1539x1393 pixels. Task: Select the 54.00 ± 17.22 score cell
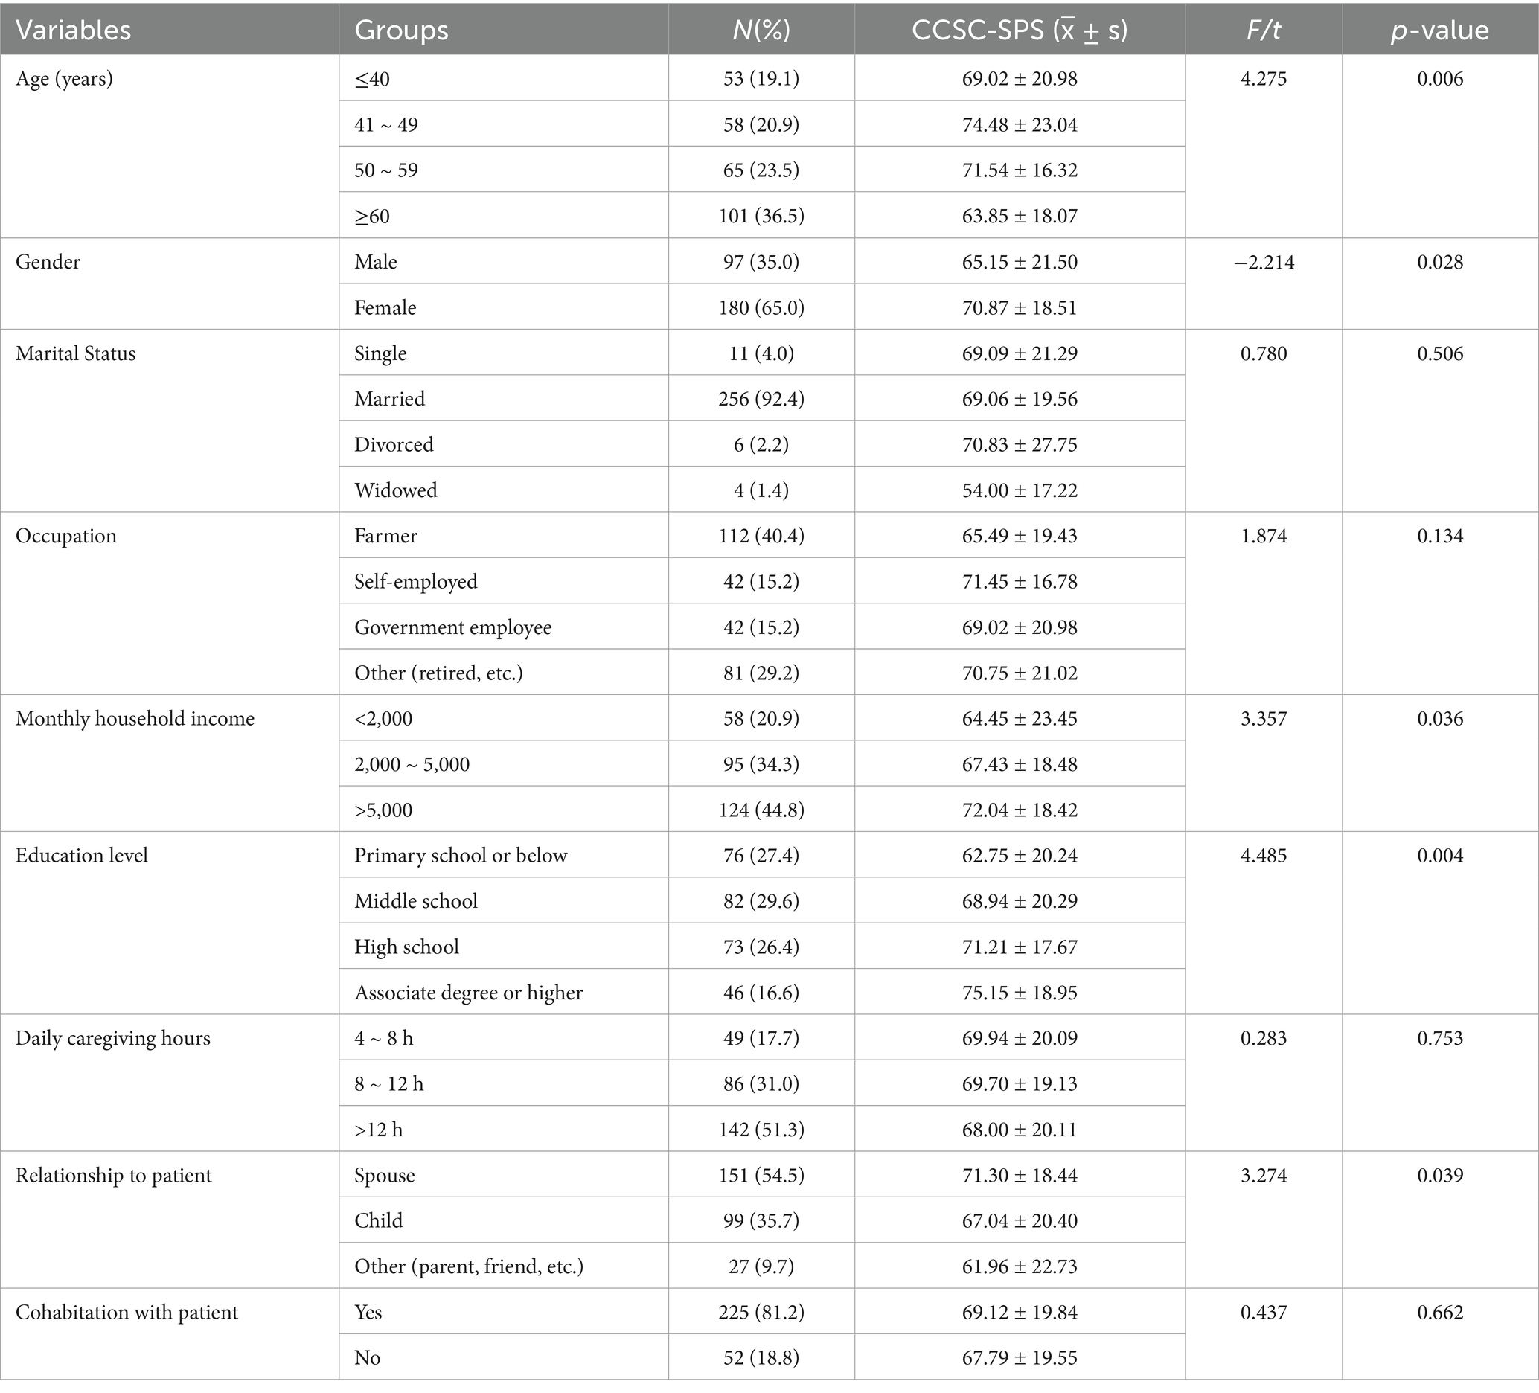pyautogui.click(x=1019, y=490)
